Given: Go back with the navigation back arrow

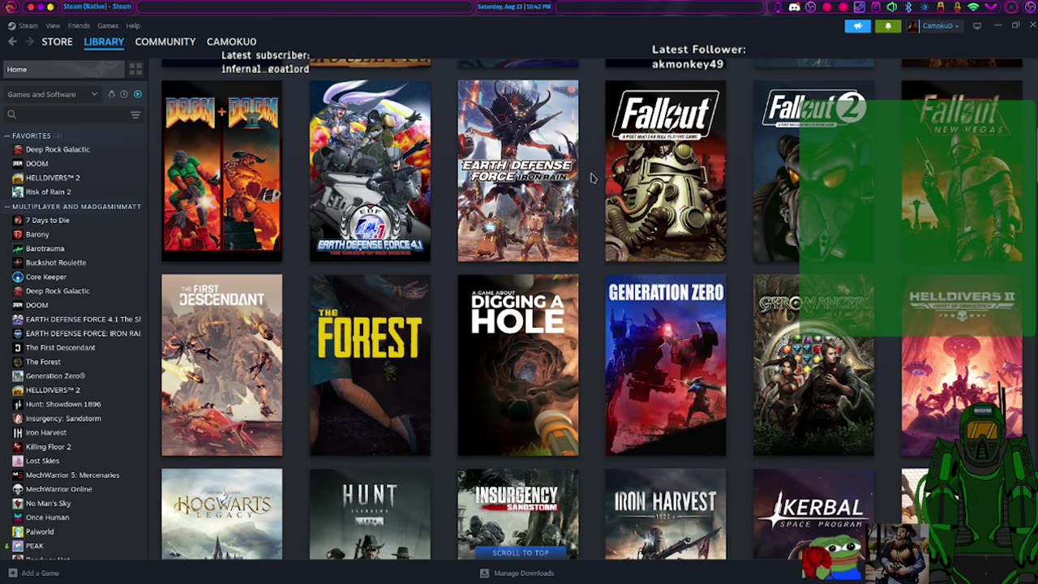Looking at the screenshot, I should coord(12,41).
